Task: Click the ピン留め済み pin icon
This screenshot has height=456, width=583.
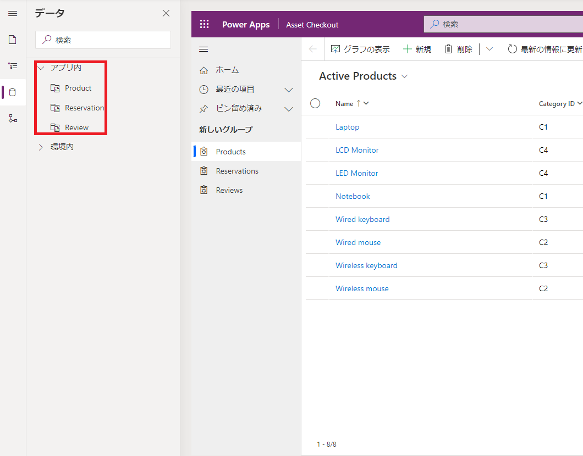Action: pyautogui.click(x=204, y=109)
